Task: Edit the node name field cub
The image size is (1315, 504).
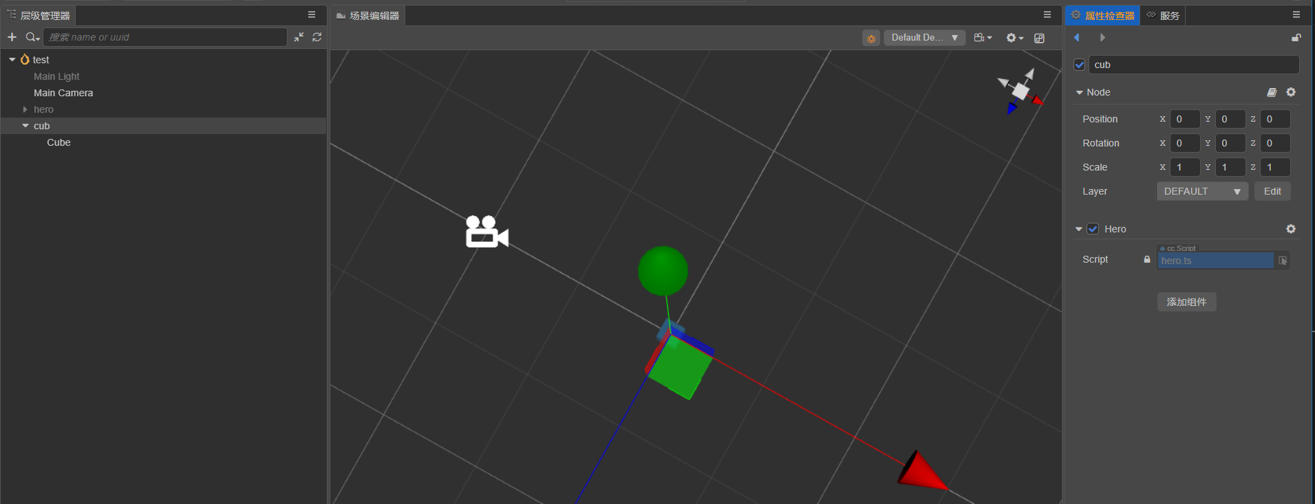Action: [1193, 65]
